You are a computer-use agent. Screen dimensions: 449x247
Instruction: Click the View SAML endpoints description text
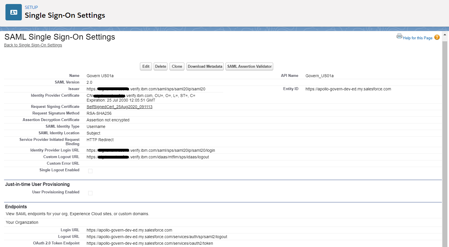click(78, 214)
